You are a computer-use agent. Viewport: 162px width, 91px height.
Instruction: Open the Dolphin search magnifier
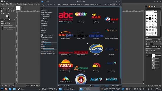[x=105, y=5]
